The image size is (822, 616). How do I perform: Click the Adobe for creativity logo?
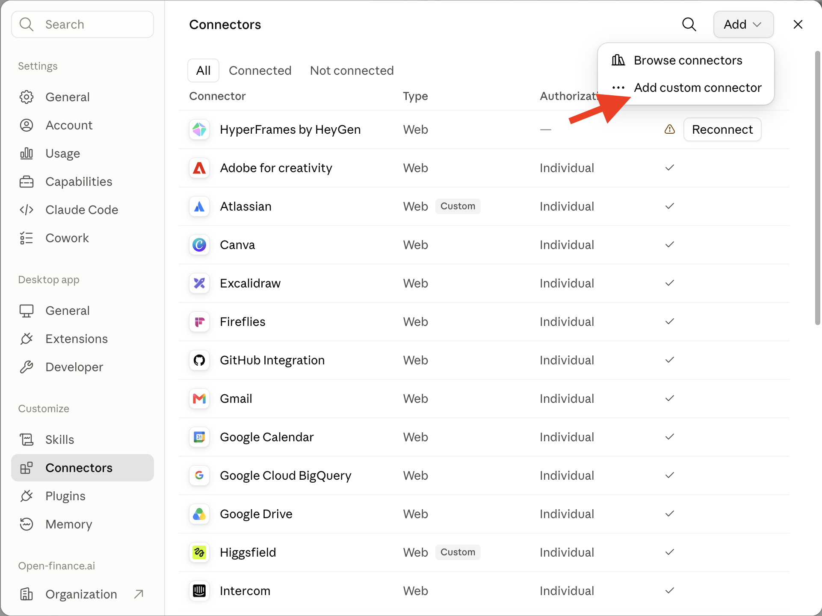tap(199, 168)
